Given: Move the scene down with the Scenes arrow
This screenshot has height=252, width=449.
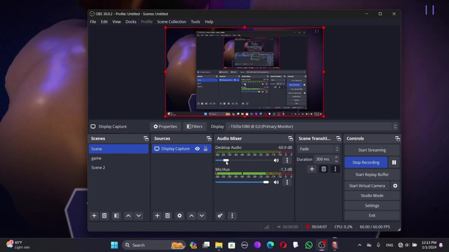Looking at the screenshot, I should coord(138,216).
